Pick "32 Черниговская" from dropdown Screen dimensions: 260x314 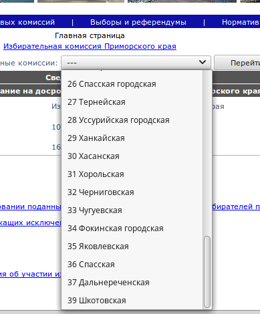[x=132, y=192]
